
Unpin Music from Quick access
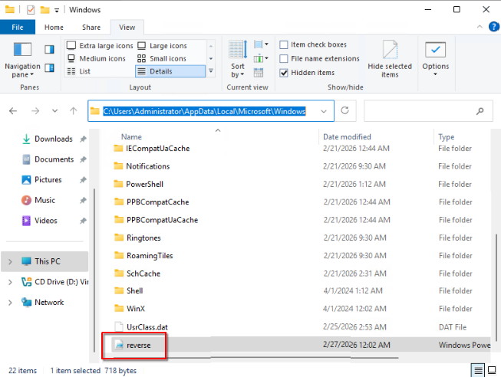click(x=83, y=200)
